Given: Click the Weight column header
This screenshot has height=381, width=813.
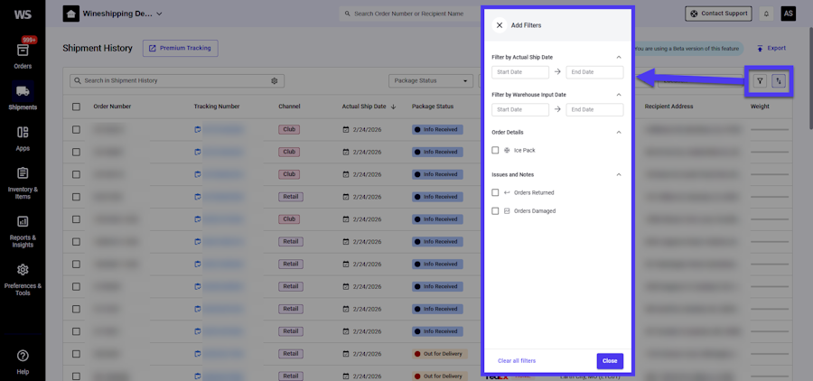Looking at the screenshot, I should click(x=760, y=107).
